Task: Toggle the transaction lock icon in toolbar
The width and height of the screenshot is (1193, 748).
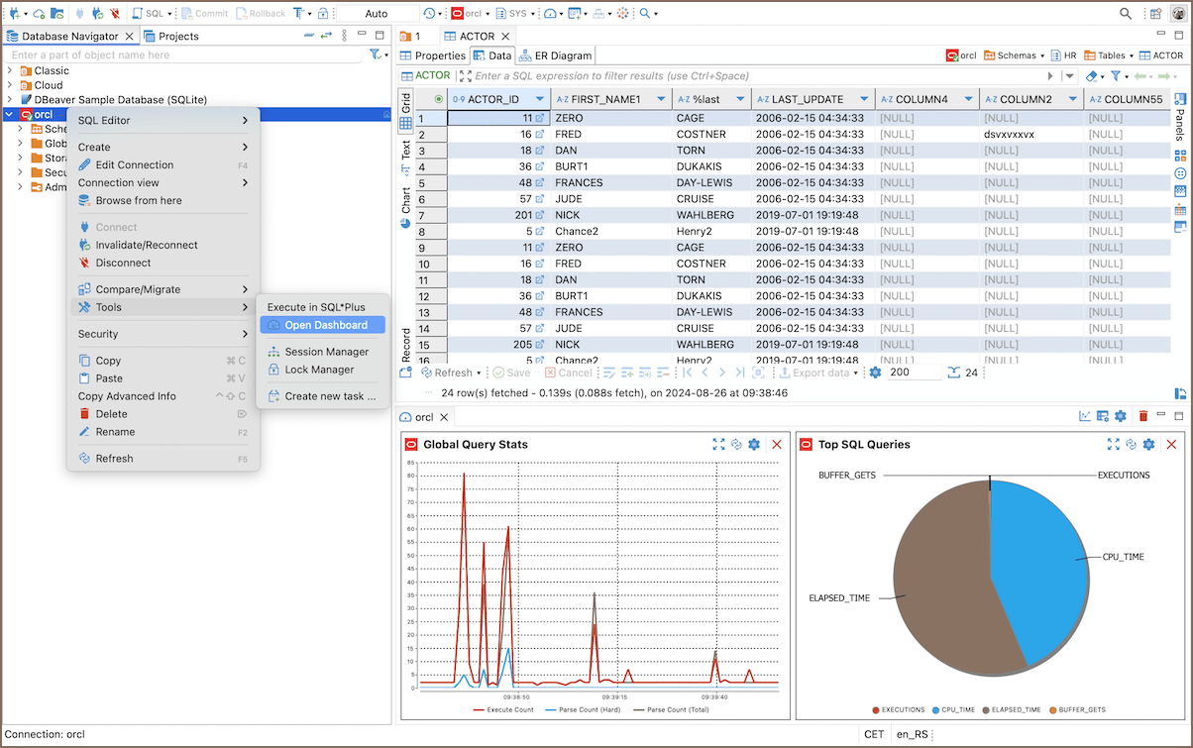Action: coord(323,14)
